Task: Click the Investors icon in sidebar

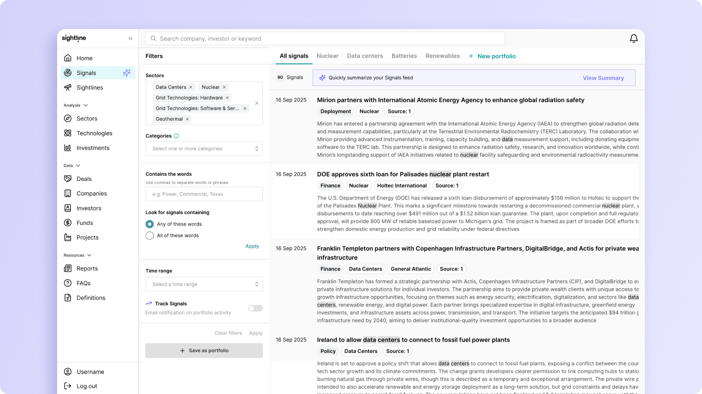Action: pyautogui.click(x=67, y=208)
